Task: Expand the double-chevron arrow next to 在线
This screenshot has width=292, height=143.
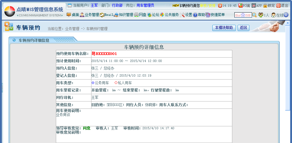Action: (286, 15)
